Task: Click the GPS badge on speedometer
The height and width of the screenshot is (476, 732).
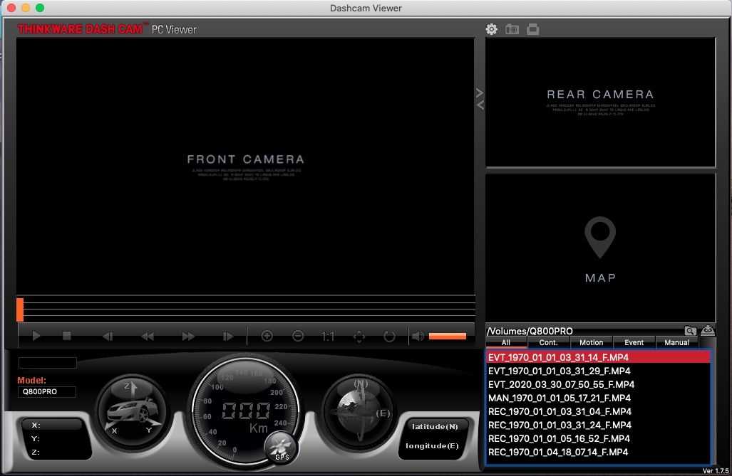Action: pyautogui.click(x=281, y=448)
